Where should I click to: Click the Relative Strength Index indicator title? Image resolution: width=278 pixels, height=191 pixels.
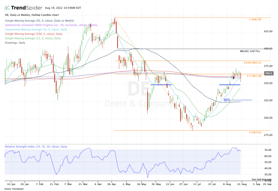click(x=36, y=147)
